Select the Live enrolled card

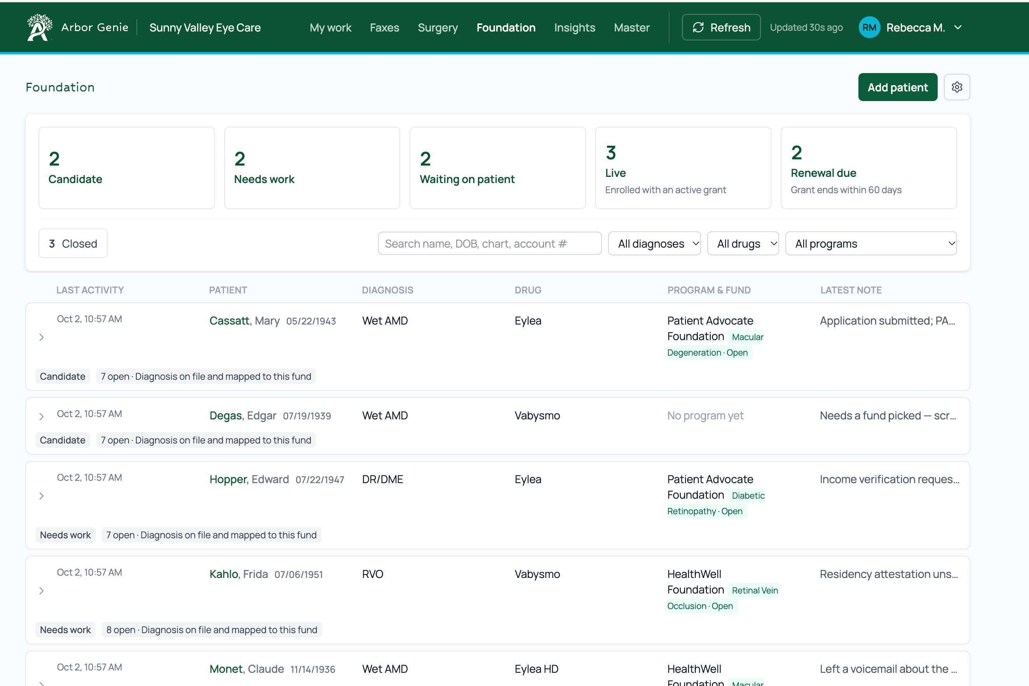point(683,168)
